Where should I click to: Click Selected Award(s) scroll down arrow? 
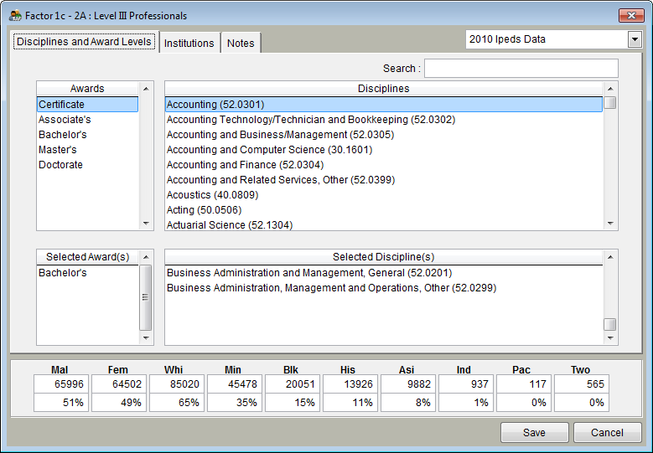tap(146, 337)
